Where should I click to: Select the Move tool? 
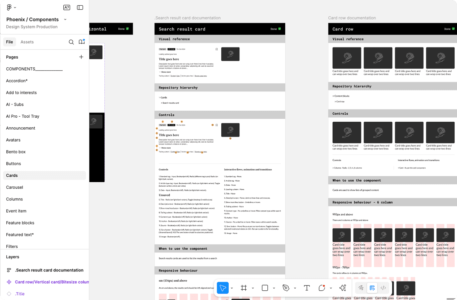[x=223, y=288]
